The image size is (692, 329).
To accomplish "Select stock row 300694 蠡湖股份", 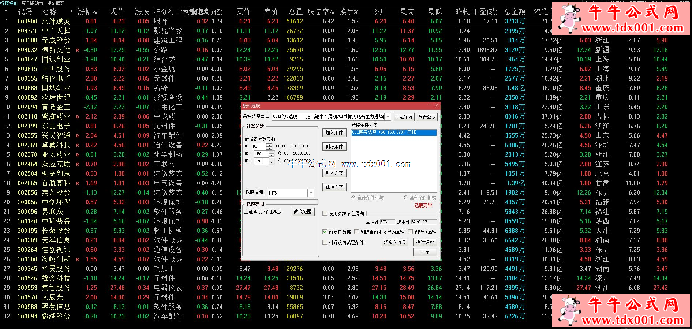I will pyautogui.click(x=44, y=317).
